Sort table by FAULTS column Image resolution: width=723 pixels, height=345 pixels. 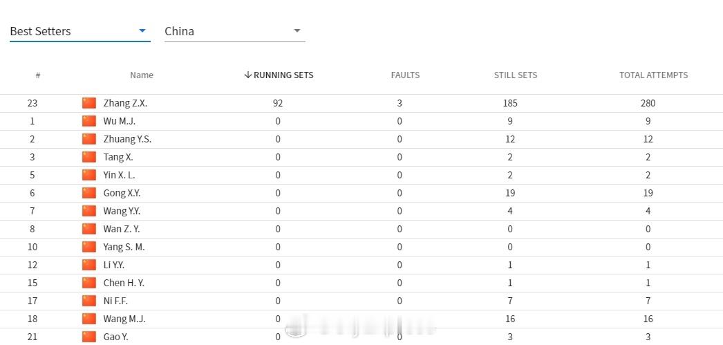pos(405,75)
